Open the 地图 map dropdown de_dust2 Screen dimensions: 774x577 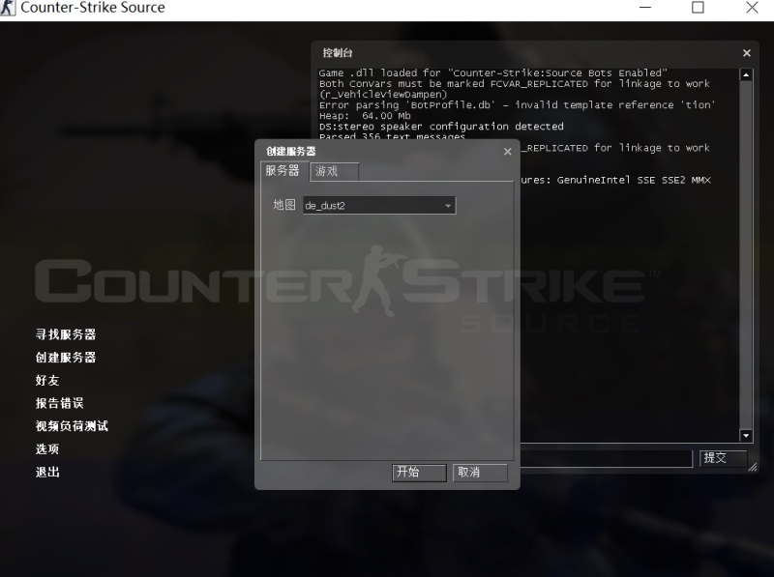click(379, 205)
